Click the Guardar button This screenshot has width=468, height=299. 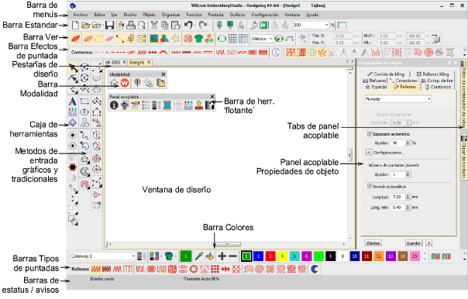[x=414, y=243]
